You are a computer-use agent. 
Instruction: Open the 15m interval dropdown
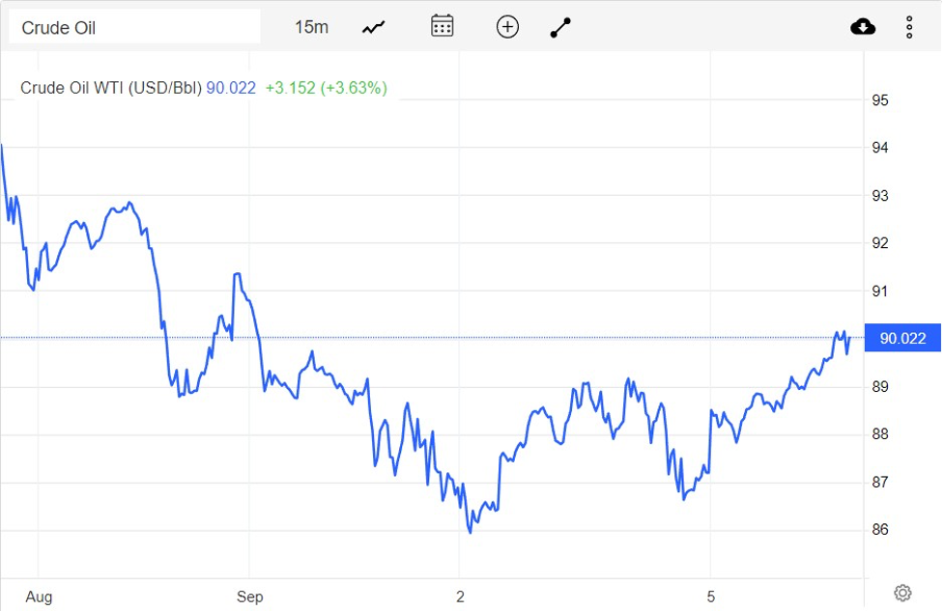coord(310,26)
